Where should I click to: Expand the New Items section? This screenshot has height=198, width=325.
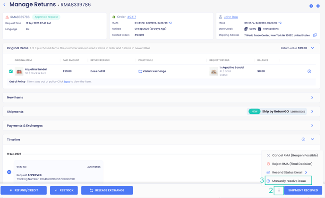click(312, 97)
